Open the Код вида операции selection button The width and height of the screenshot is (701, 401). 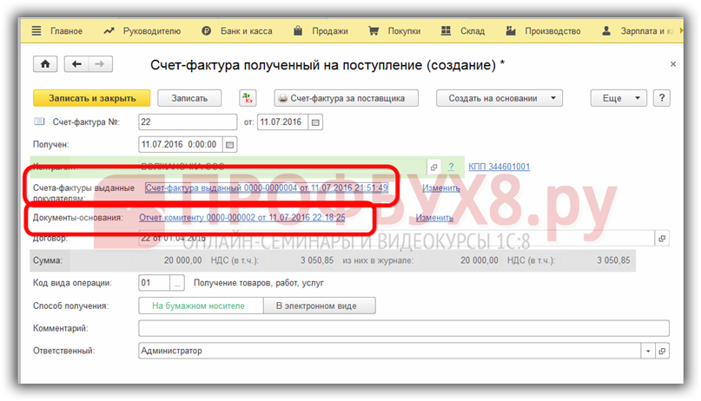177,283
